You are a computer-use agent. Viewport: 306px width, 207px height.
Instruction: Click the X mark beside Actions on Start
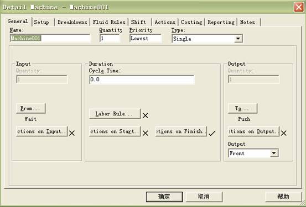pyautogui.click(x=145, y=133)
